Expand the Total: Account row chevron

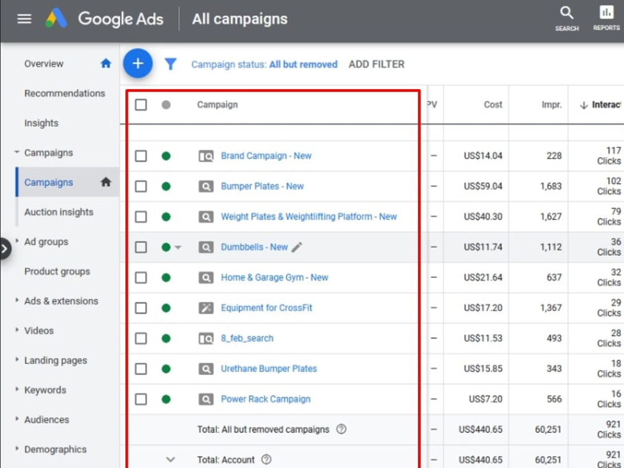pos(170,460)
